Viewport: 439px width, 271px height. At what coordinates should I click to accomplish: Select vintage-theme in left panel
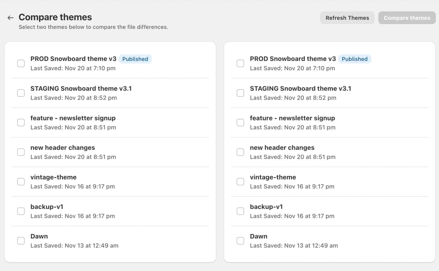click(21, 181)
